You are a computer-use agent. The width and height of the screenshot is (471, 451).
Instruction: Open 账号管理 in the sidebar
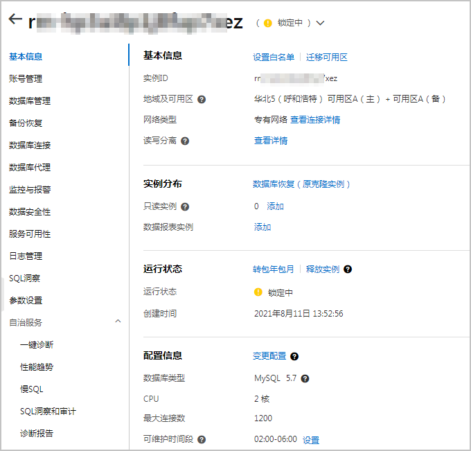26,79
